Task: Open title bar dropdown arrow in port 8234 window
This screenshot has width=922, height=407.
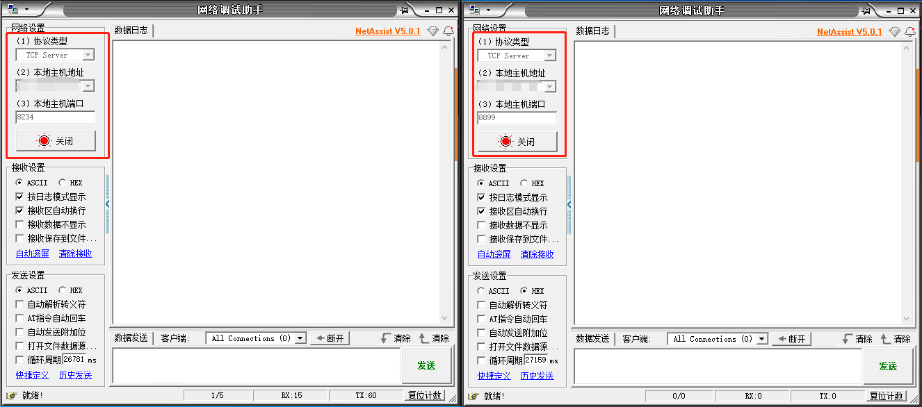Action: click(x=26, y=10)
